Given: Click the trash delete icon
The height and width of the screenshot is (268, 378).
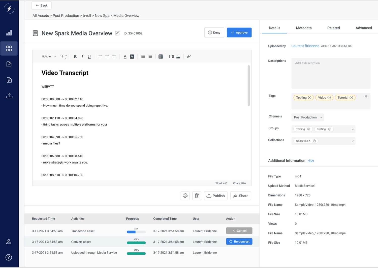Looking at the screenshot, I should (x=197, y=196).
